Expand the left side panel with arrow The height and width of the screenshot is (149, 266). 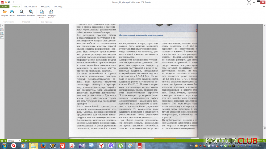(2, 25)
